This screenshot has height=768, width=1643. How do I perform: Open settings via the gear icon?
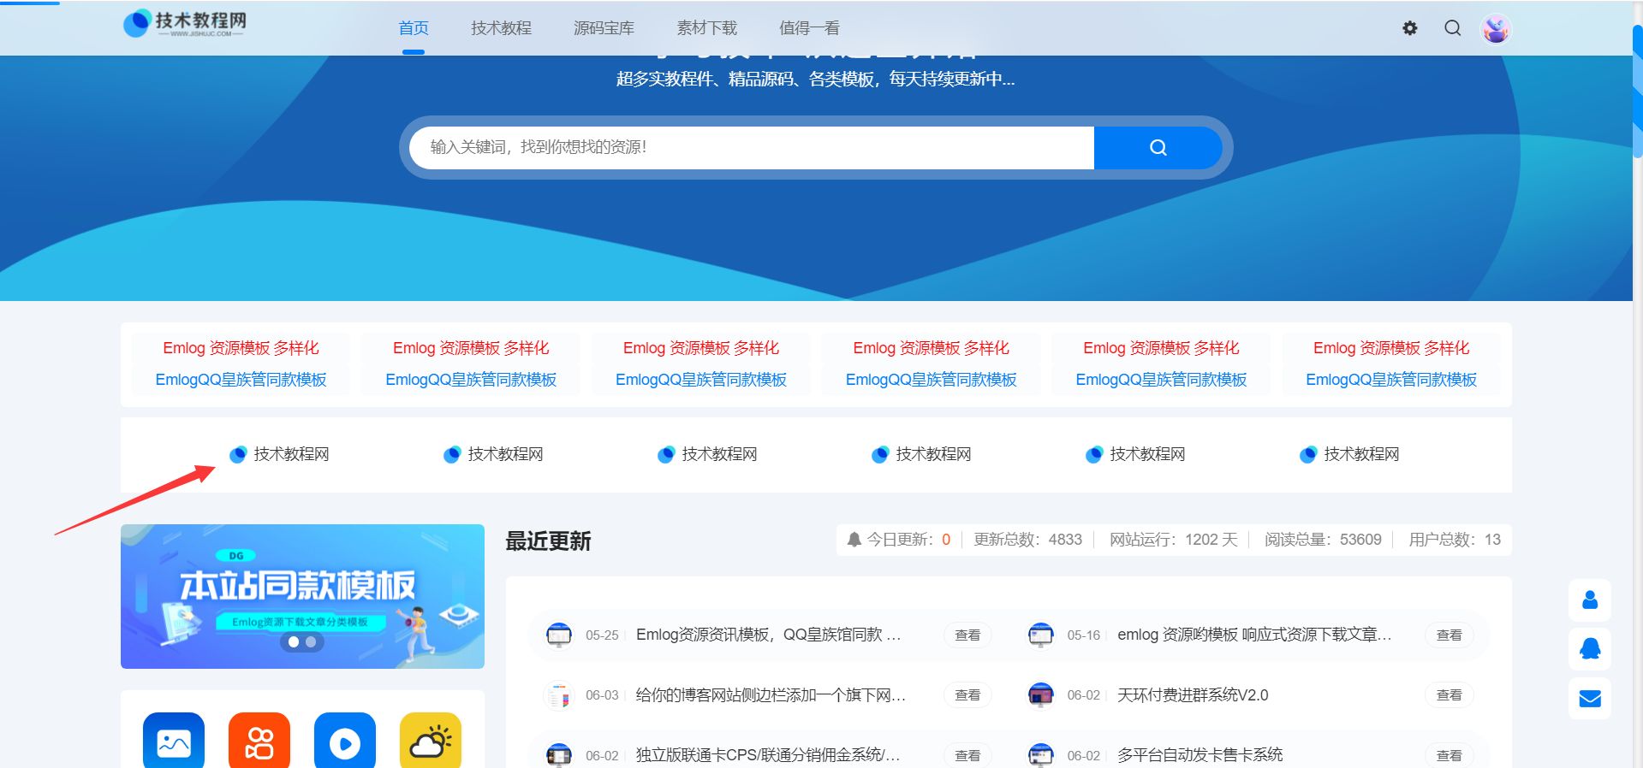point(1409,28)
